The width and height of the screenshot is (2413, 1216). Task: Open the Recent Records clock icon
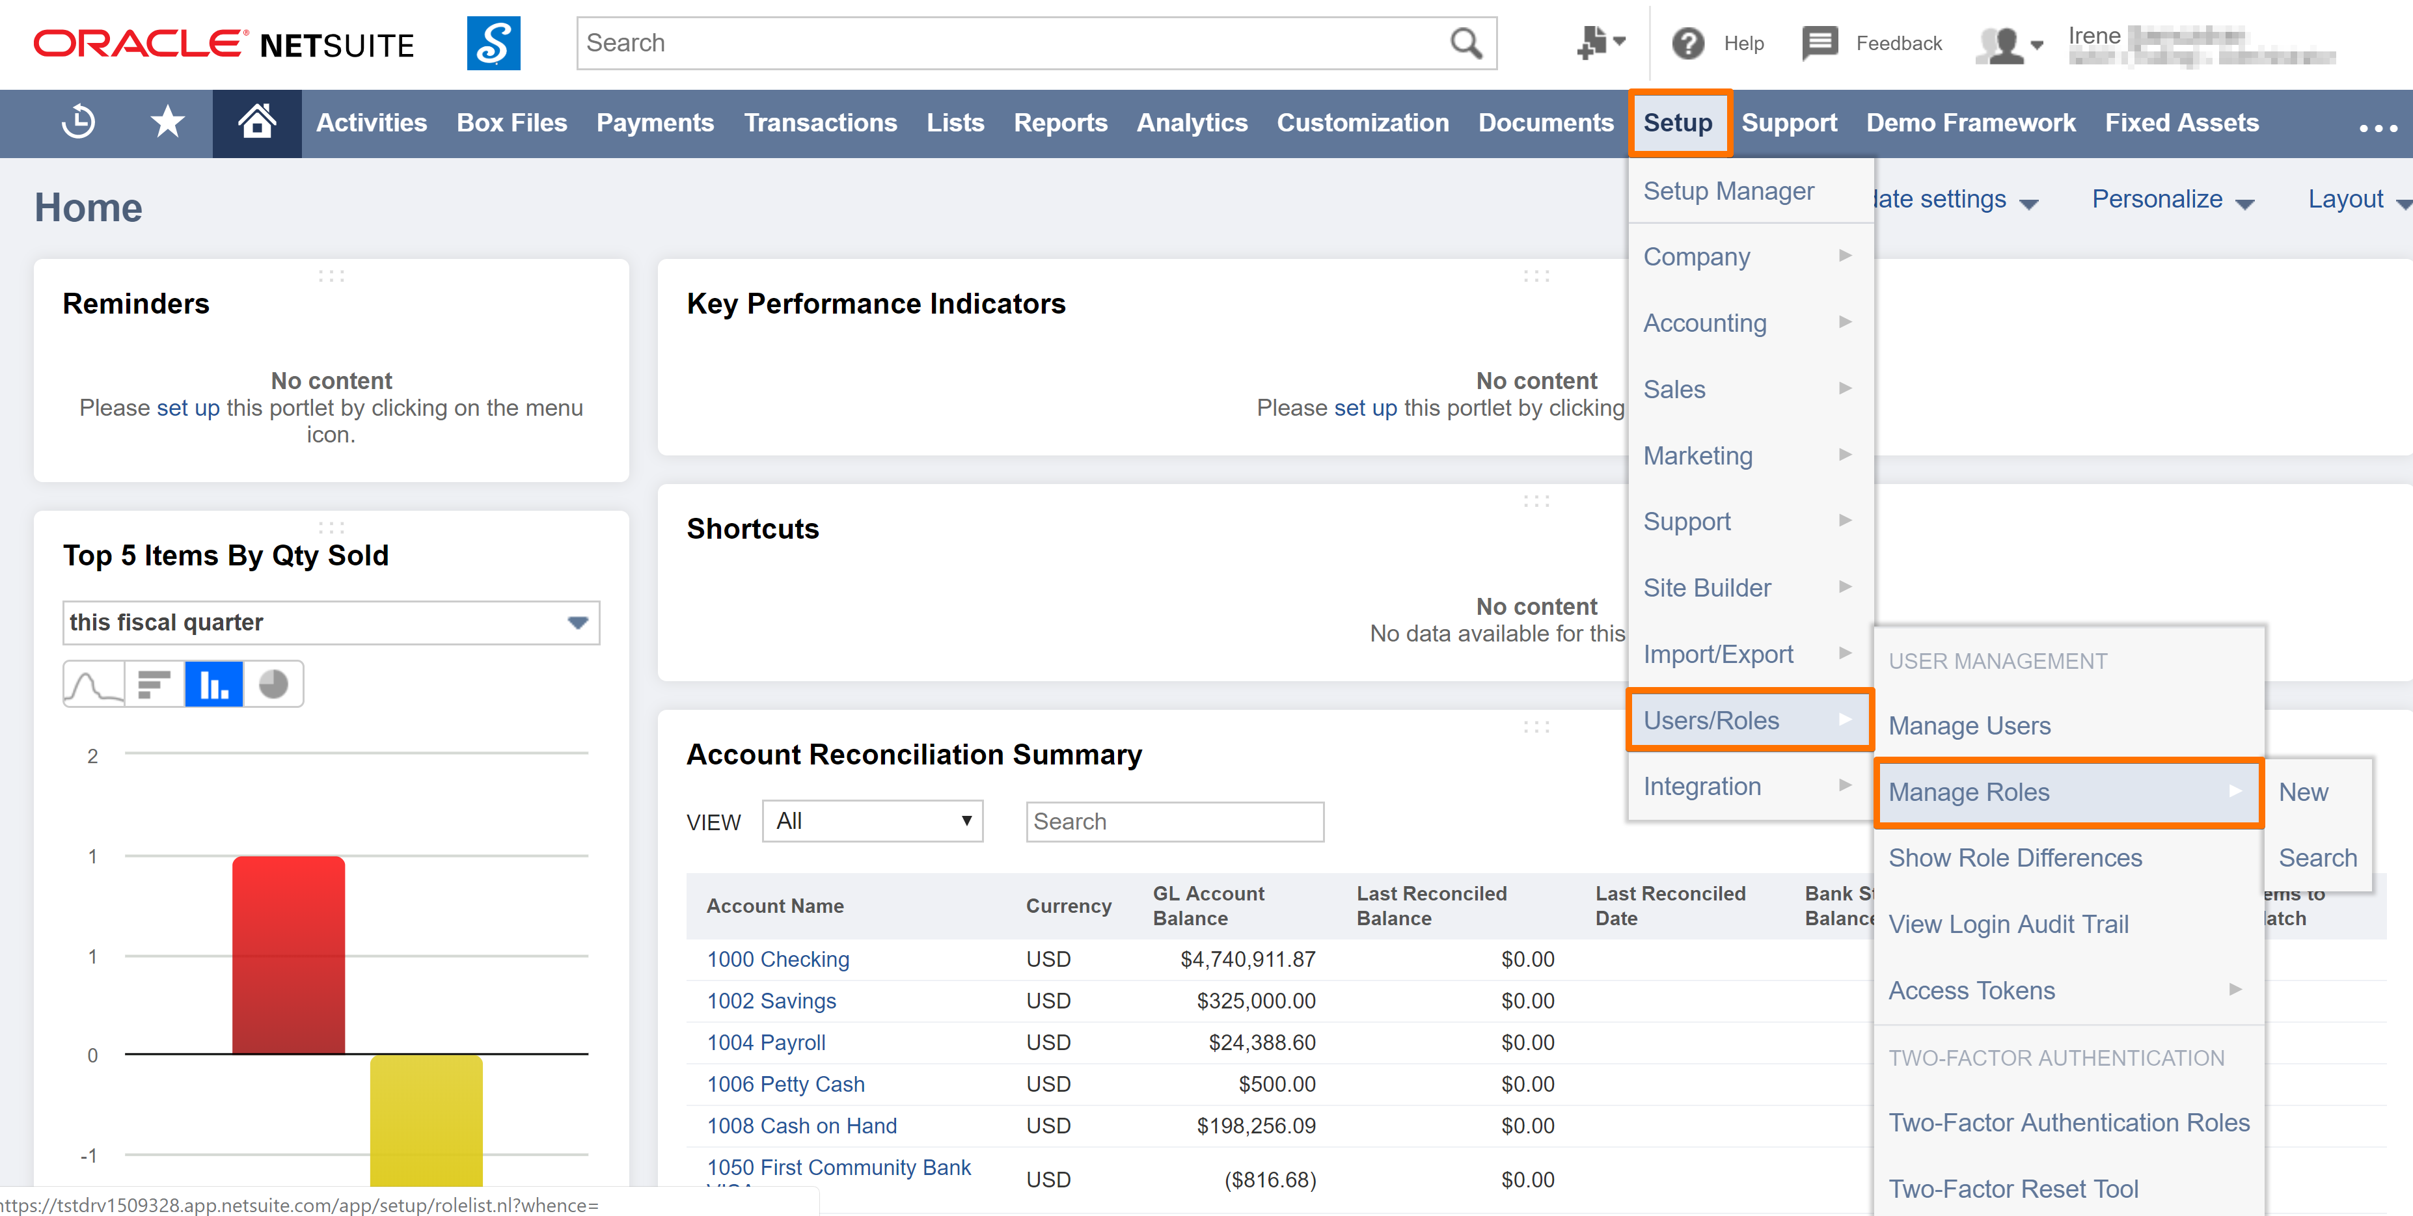(79, 123)
